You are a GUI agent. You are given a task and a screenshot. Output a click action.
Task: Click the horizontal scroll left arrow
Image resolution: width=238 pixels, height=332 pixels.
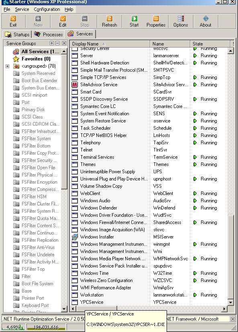(73, 309)
